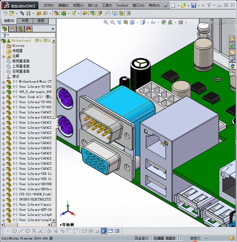The image size is (237, 242).
Task: Click the horizontal scrollbar right arrow
Action: (x=49, y=225)
